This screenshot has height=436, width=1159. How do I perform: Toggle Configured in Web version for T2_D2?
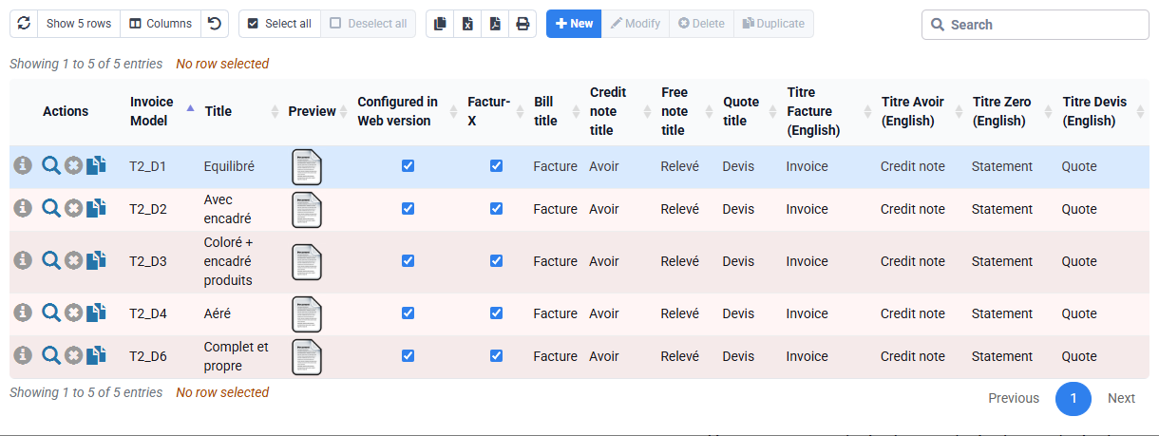point(408,208)
